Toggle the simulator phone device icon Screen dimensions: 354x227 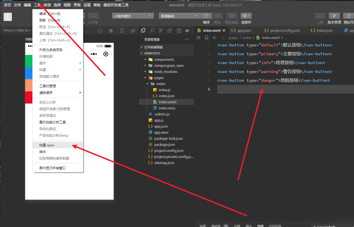122,31
